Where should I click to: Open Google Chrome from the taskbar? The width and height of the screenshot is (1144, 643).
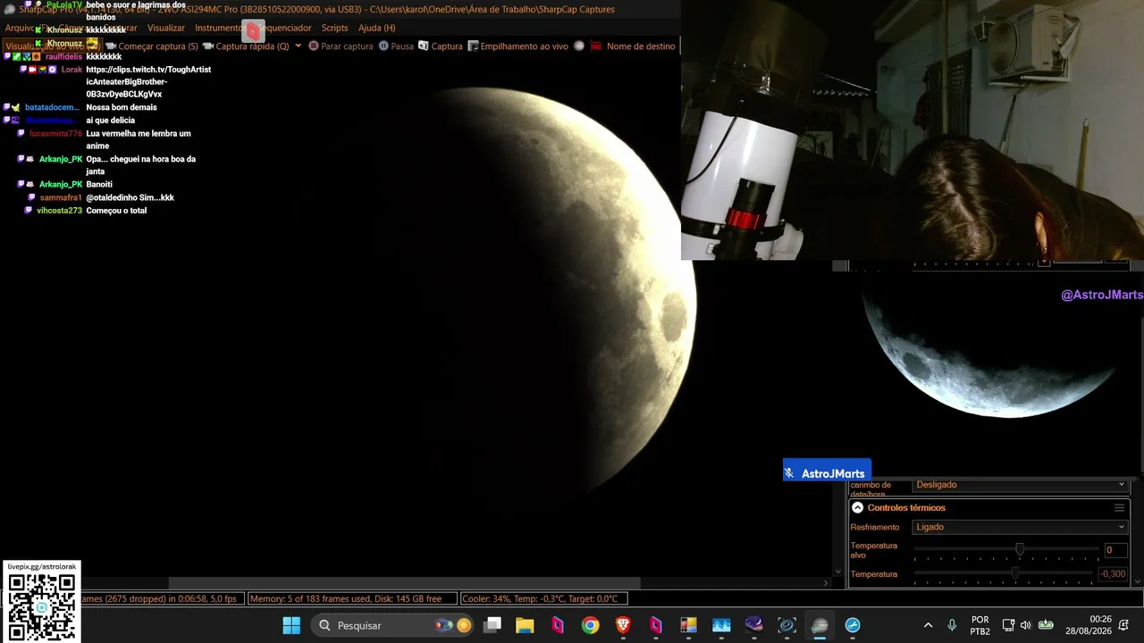590,625
